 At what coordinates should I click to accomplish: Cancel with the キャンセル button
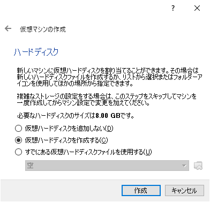pyautogui.click(x=184, y=191)
